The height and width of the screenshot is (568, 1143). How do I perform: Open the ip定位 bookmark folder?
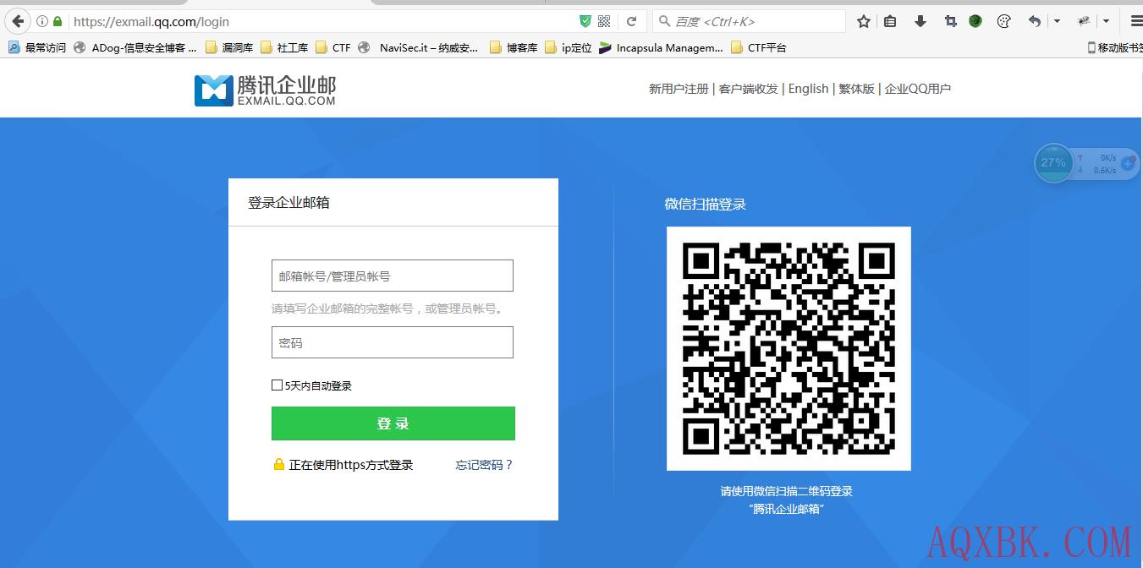tap(569, 47)
